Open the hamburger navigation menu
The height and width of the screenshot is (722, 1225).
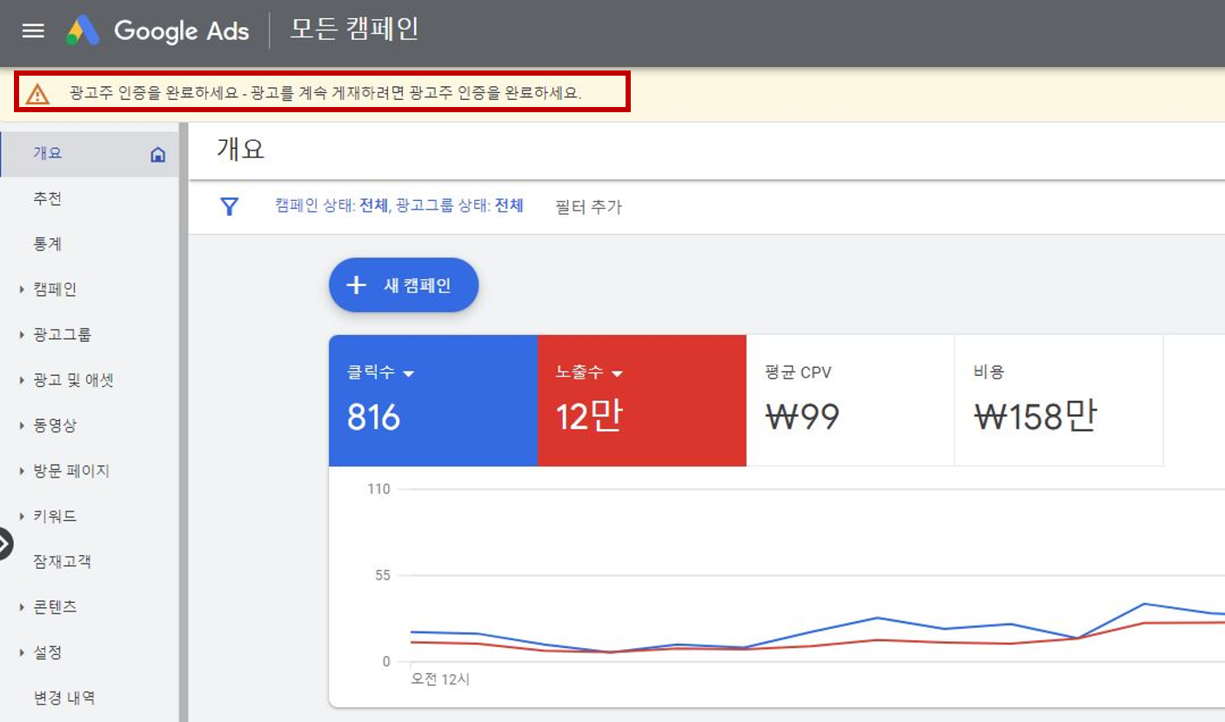coord(32,30)
